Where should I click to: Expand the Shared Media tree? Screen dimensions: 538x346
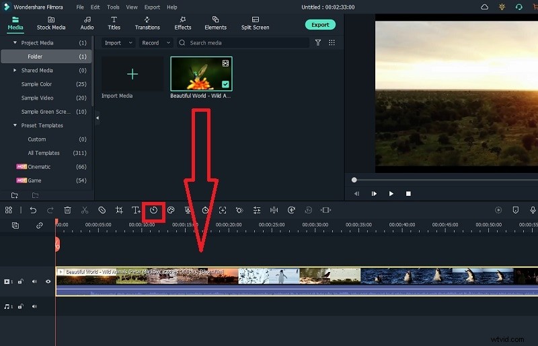(x=15, y=70)
